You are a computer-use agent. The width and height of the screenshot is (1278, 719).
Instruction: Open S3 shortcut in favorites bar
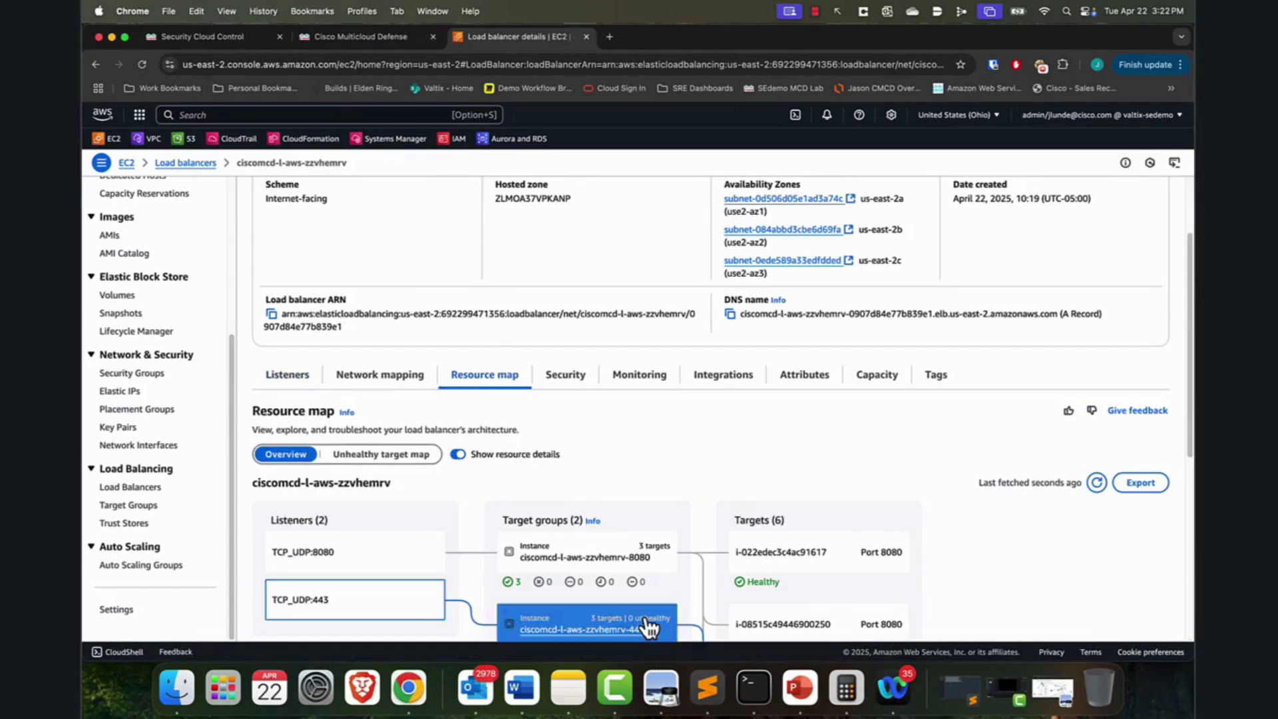pos(184,138)
